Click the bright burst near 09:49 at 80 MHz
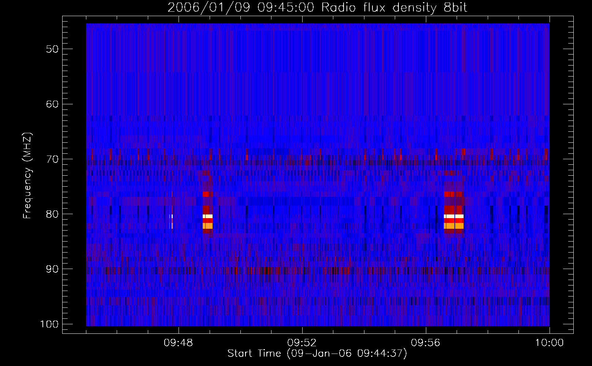The height and width of the screenshot is (366, 592). [207, 216]
